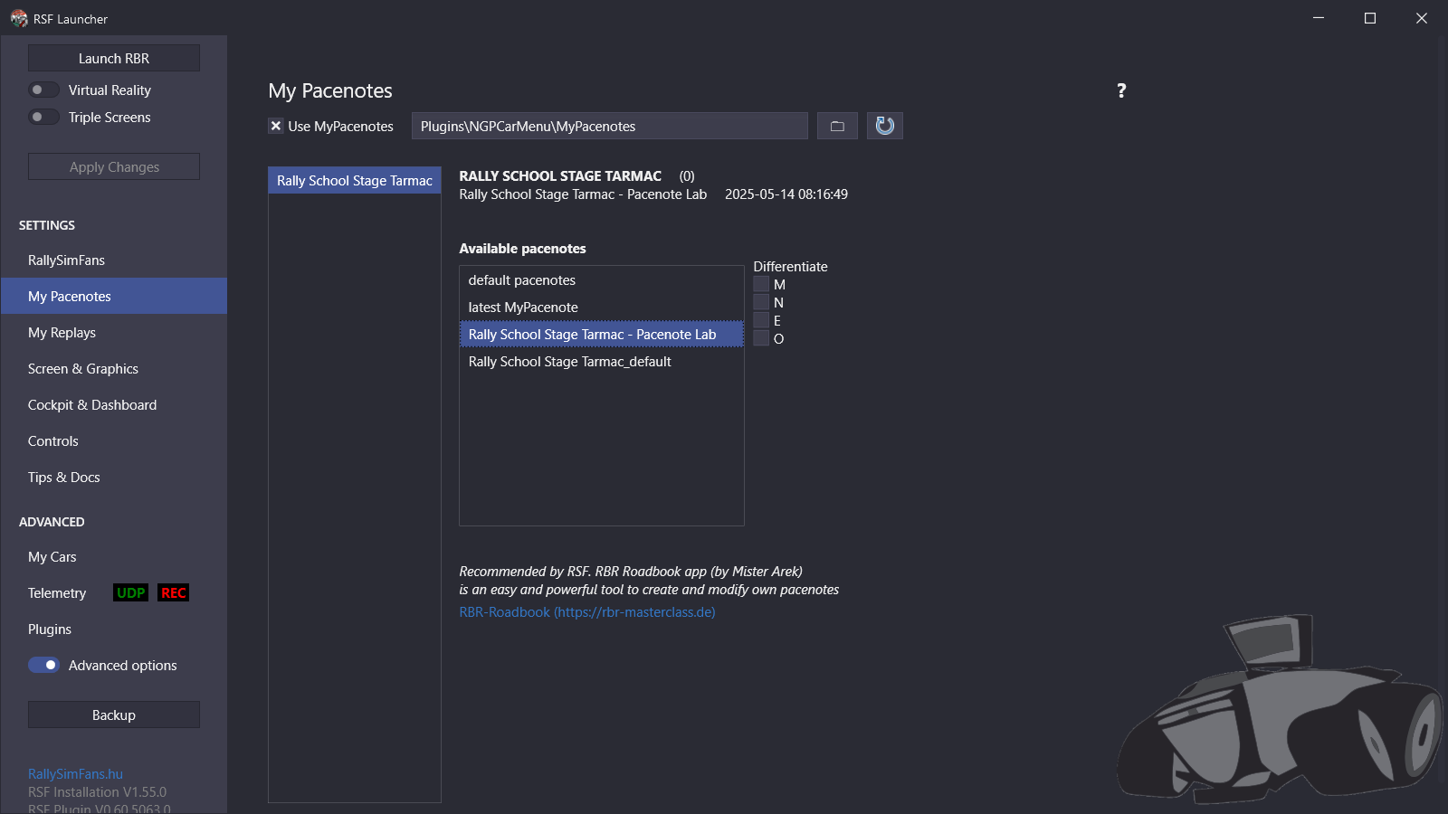
Task: Enable the Virtual Reality toggle
Action: [43, 90]
